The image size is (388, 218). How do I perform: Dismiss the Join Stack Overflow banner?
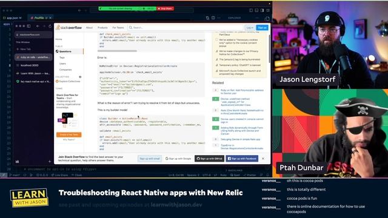(x=263, y=159)
